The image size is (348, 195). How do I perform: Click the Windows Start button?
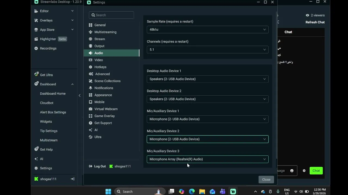pyautogui.click(x=108, y=191)
